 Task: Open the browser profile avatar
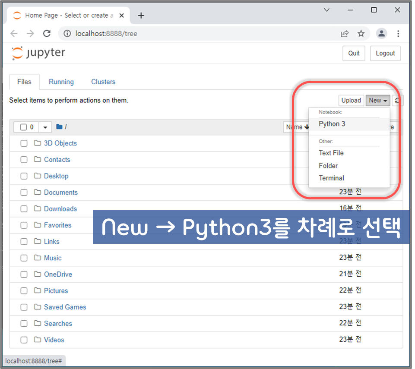click(381, 34)
